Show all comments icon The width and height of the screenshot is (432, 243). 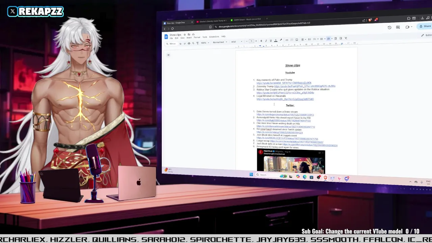pos(398,27)
